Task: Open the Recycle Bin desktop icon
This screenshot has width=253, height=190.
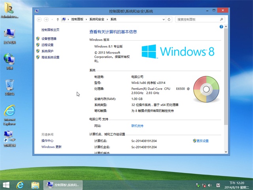Action: click(x=9, y=87)
